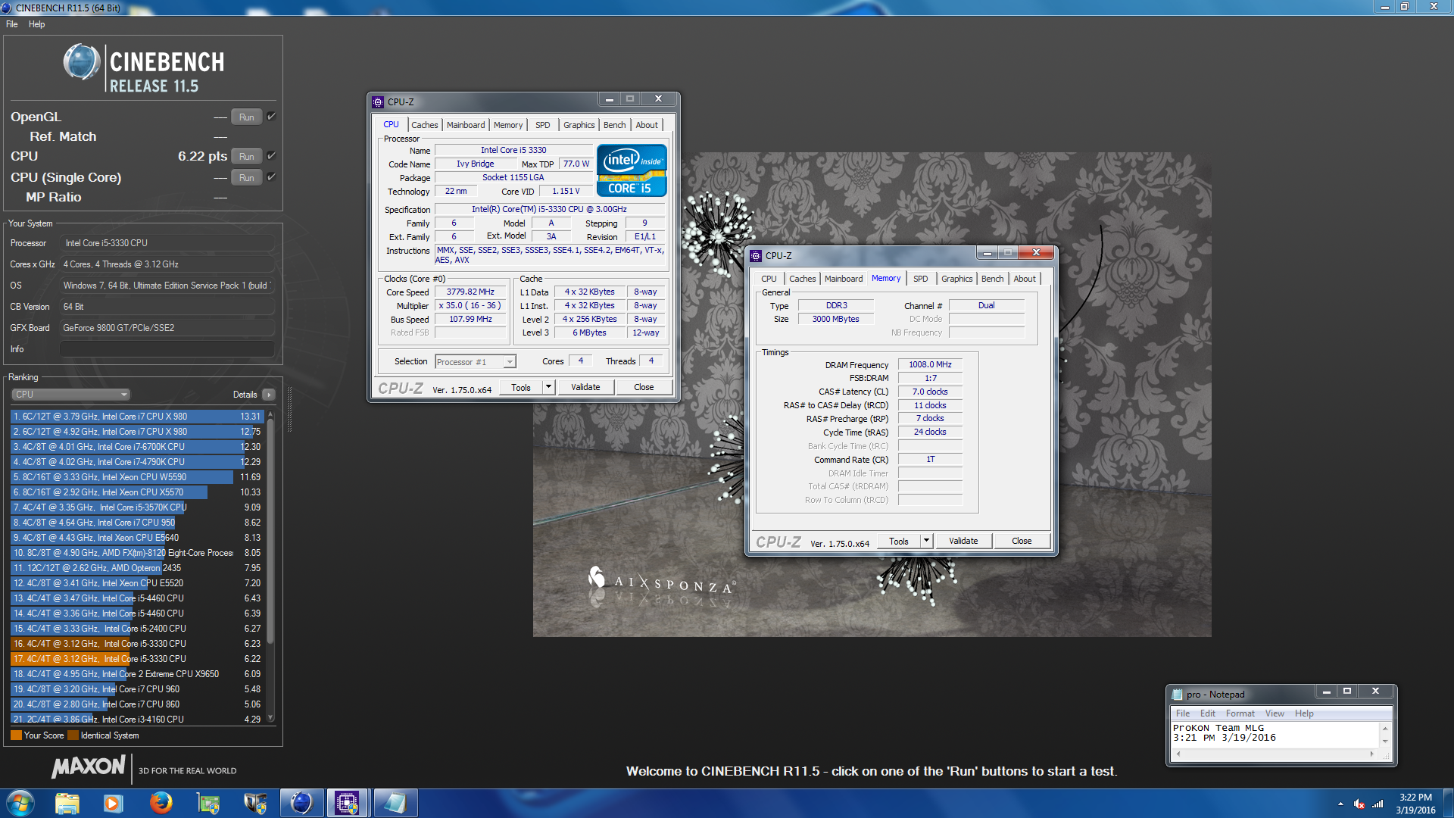Open the Format menu in Notepad

pyautogui.click(x=1240, y=713)
